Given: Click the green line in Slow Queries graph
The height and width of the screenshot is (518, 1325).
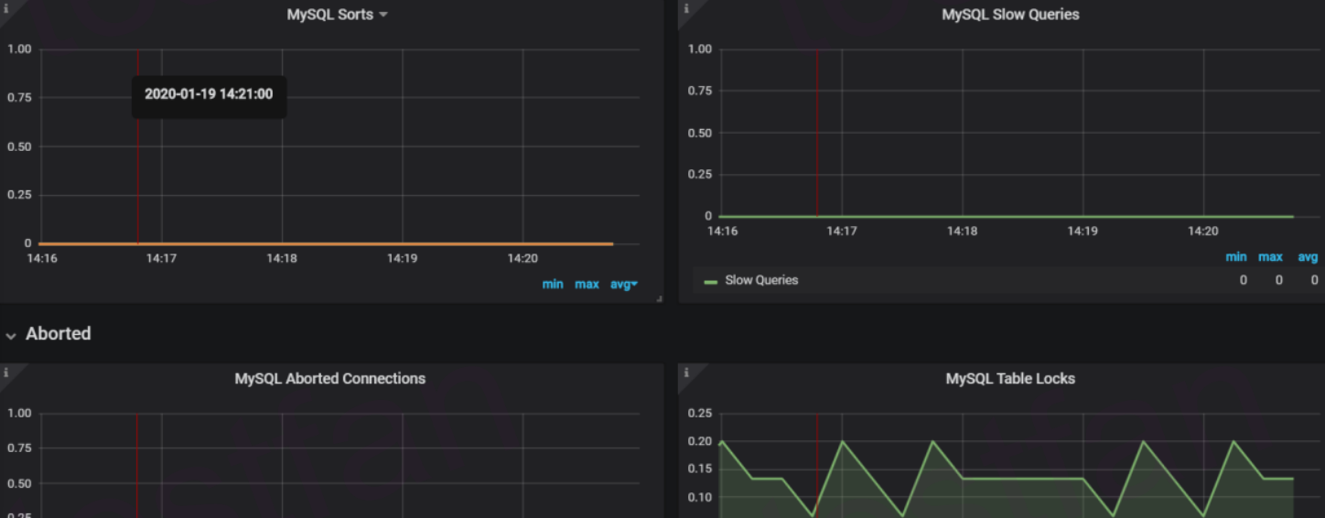Looking at the screenshot, I should coord(1007,217).
